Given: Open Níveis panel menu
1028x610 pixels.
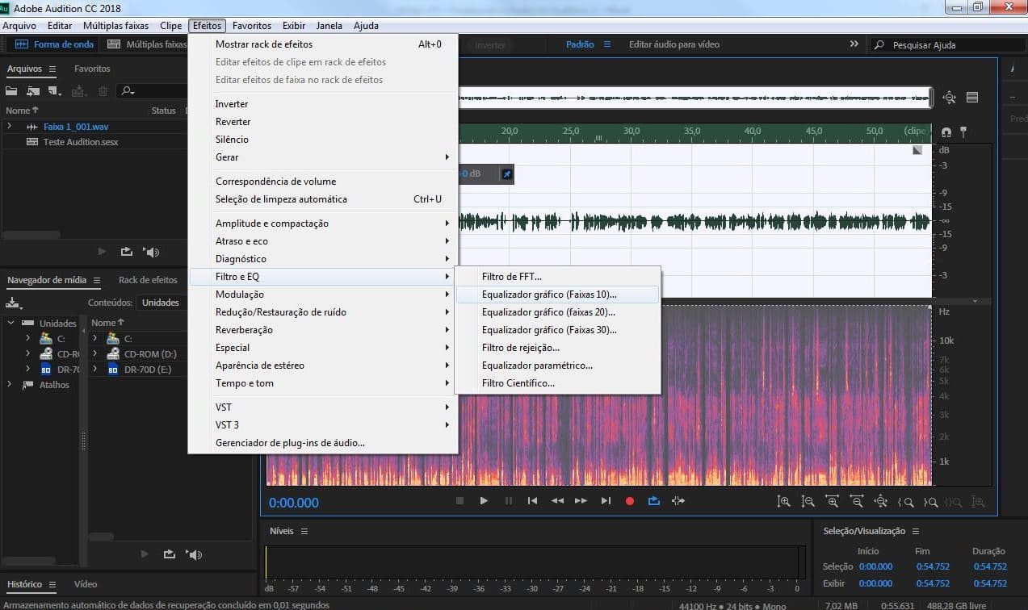Looking at the screenshot, I should 304,531.
